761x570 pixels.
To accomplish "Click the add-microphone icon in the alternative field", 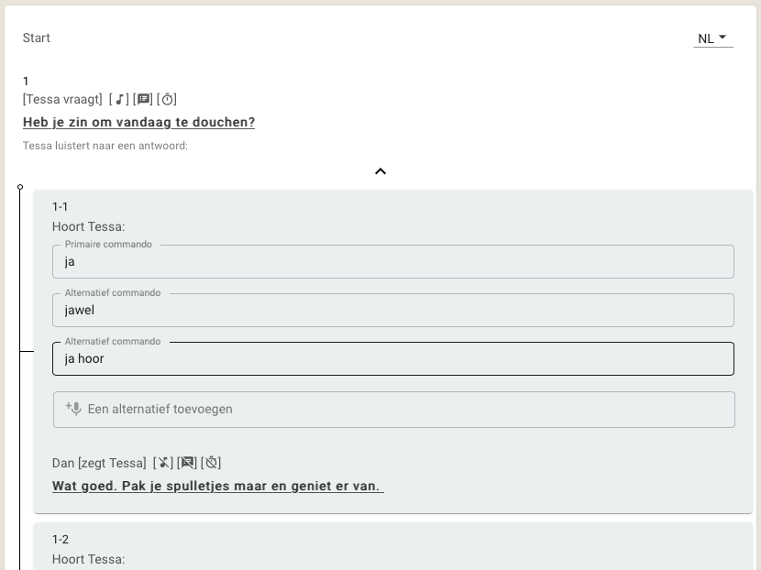I will click(73, 409).
